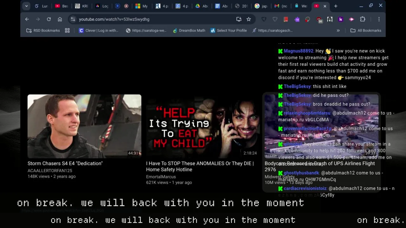Open the dark shield extension

pos(264,19)
